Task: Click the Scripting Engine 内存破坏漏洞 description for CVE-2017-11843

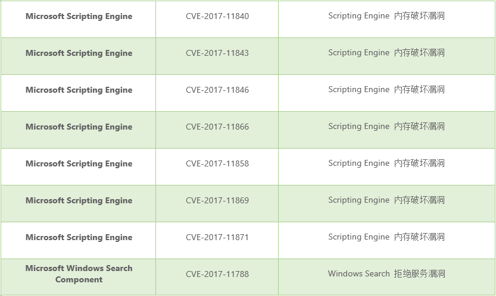Action: 386,53
